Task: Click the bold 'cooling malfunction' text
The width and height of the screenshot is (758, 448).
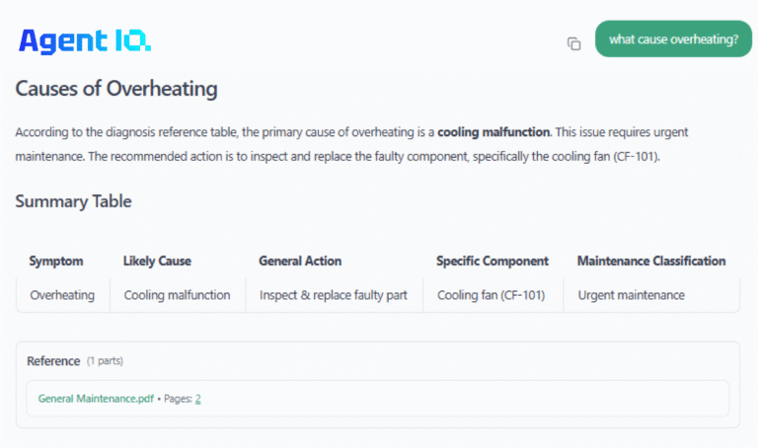Action: [493, 131]
